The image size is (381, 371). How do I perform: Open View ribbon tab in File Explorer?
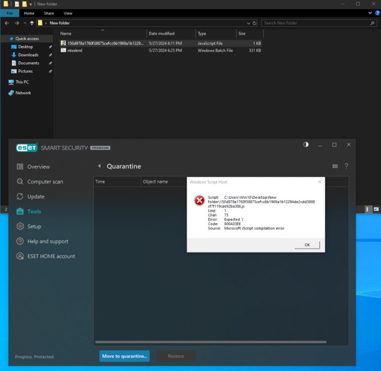coord(68,13)
